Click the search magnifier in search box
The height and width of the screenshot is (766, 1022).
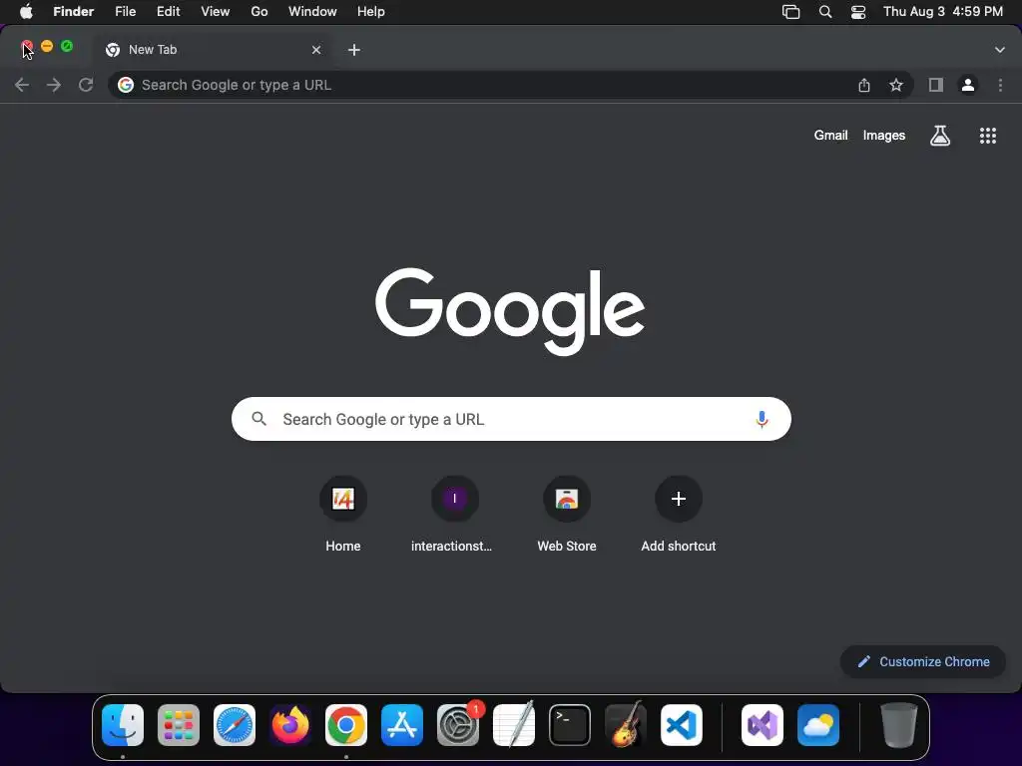click(x=258, y=419)
